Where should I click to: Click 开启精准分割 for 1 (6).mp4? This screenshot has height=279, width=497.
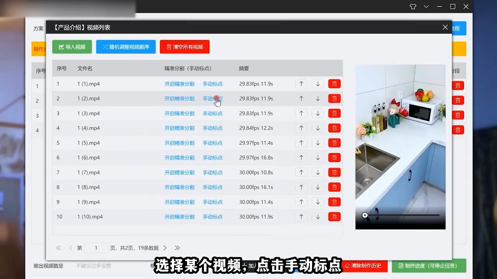tap(179, 158)
